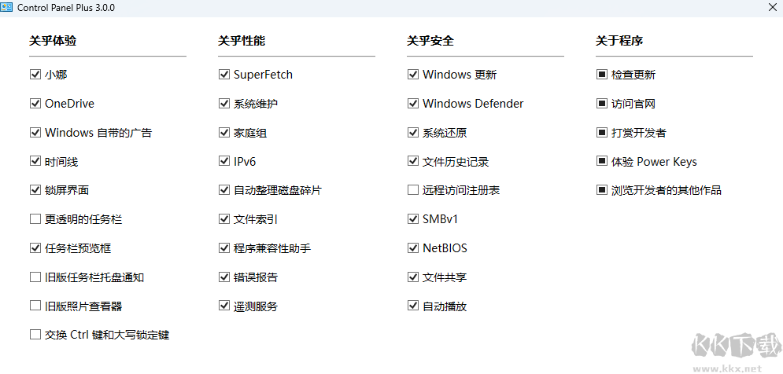This screenshot has width=783, height=374.
Task: Uncheck the SMBv1 checkbox
Action: point(412,219)
